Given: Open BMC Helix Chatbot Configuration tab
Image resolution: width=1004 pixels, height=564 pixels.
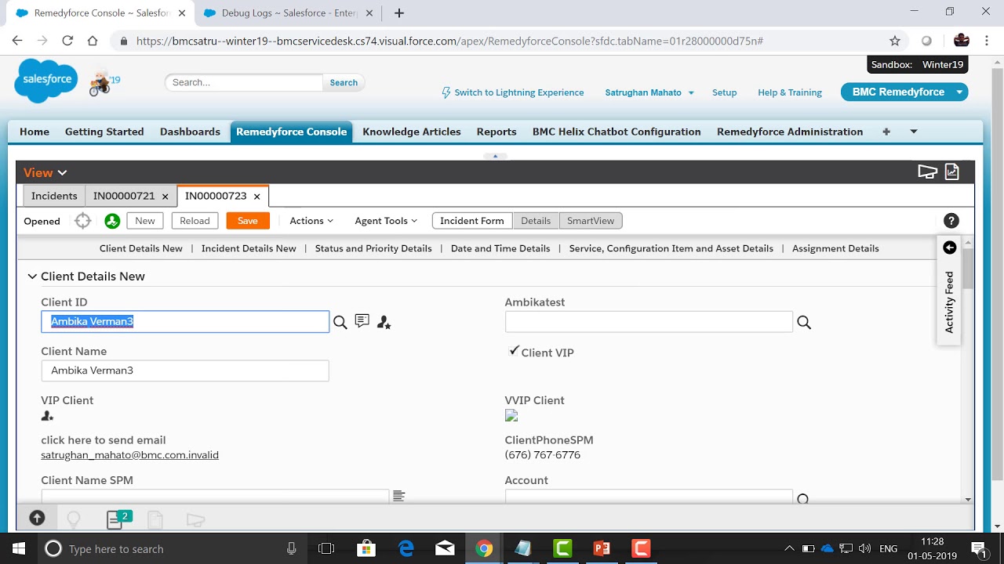Looking at the screenshot, I should click(x=617, y=132).
